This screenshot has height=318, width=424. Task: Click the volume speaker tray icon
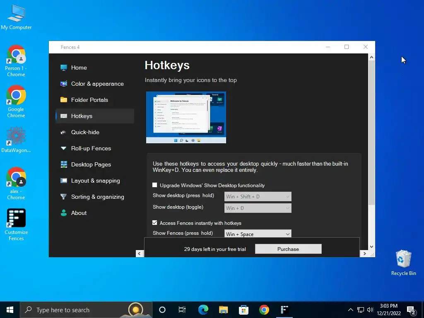coord(370,310)
